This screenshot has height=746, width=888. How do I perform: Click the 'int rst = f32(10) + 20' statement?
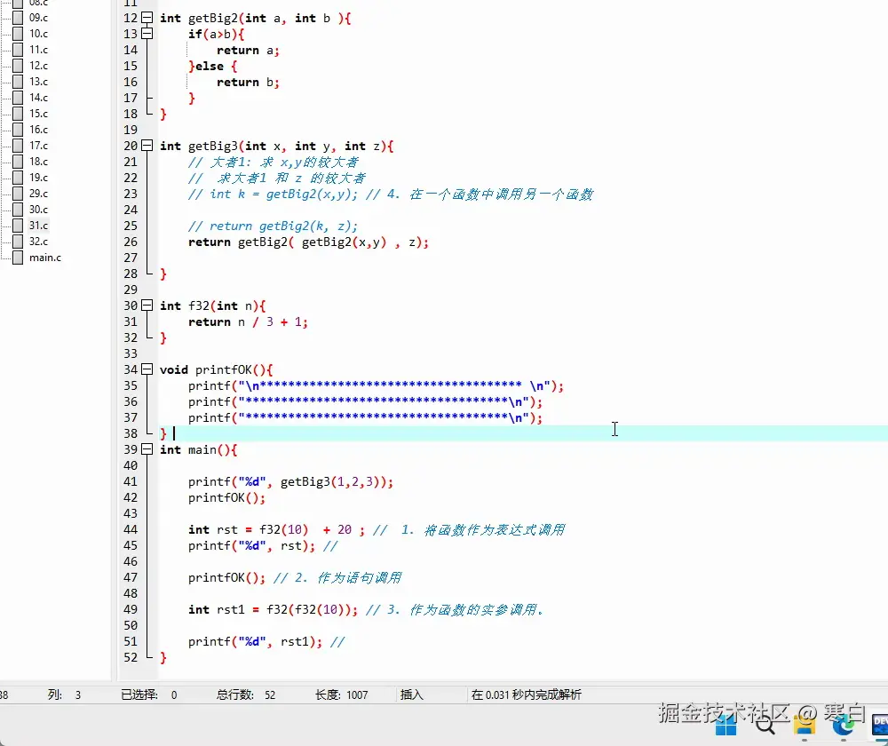(x=270, y=530)
